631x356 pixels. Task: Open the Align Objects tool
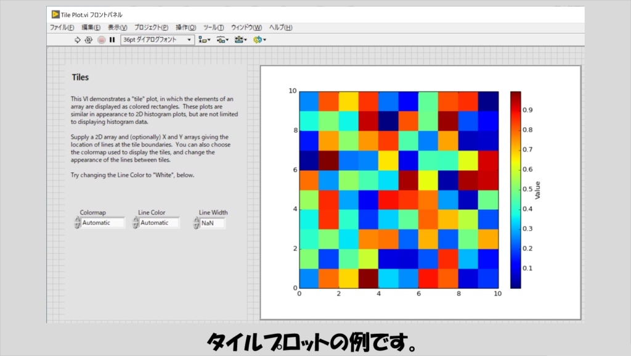204,40
